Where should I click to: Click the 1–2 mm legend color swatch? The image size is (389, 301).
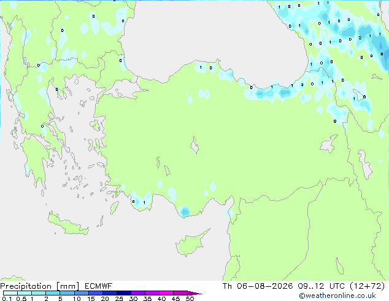(39, 293)
